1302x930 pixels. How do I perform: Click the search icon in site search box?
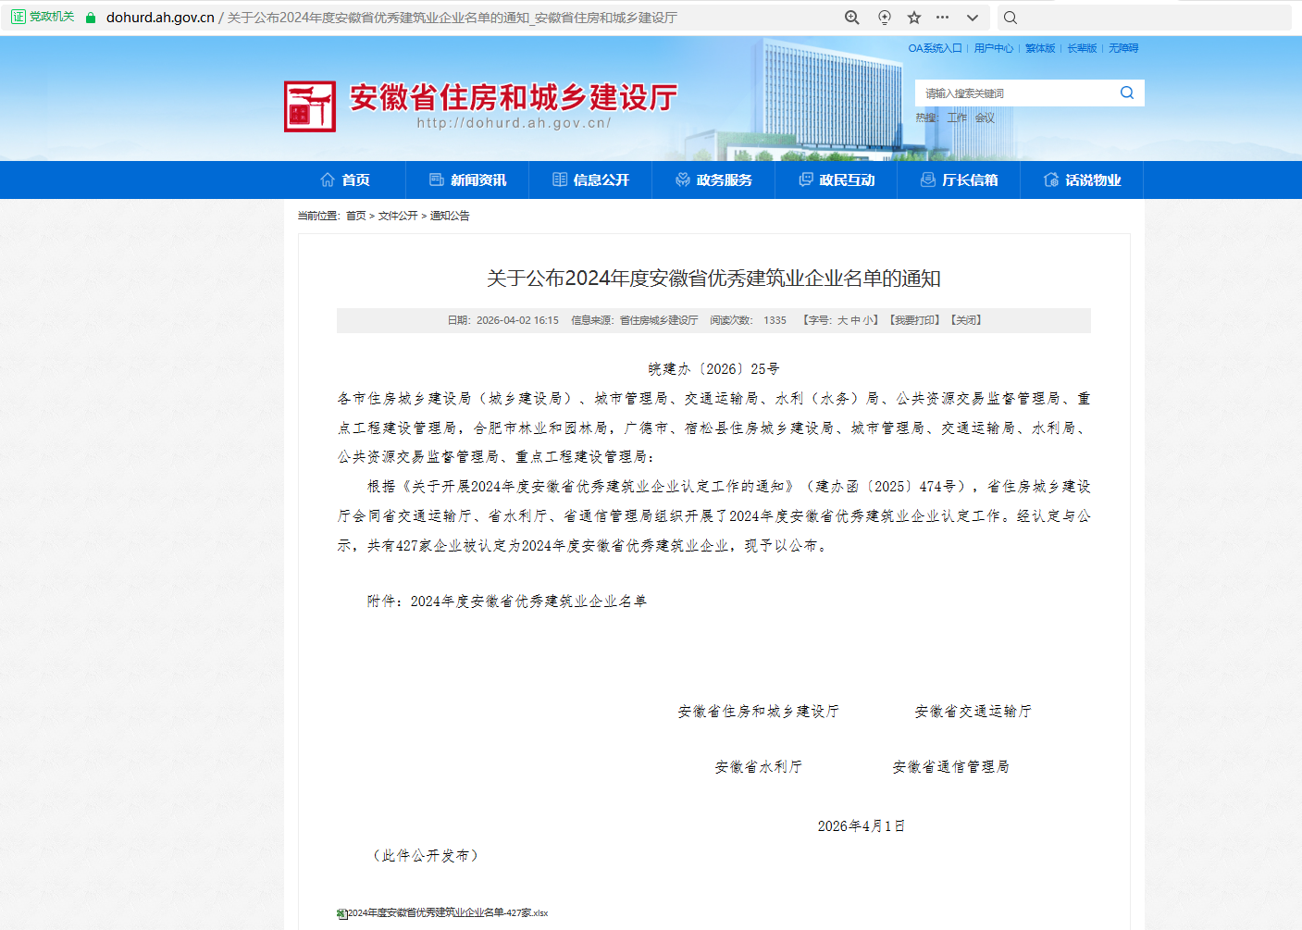tap(1126, 93)
